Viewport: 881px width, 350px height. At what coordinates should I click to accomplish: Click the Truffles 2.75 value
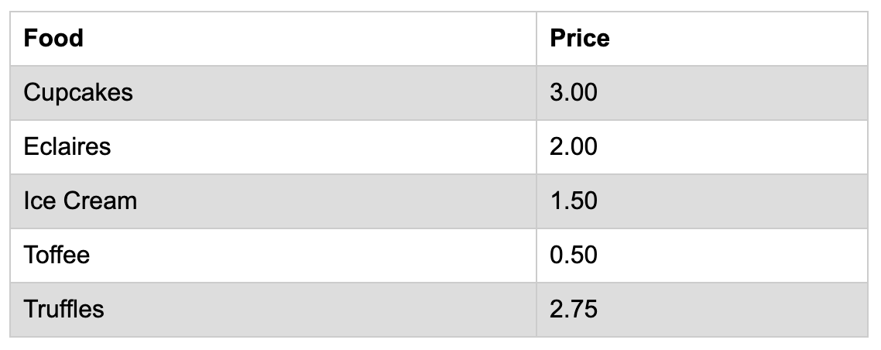click(574, 310)
